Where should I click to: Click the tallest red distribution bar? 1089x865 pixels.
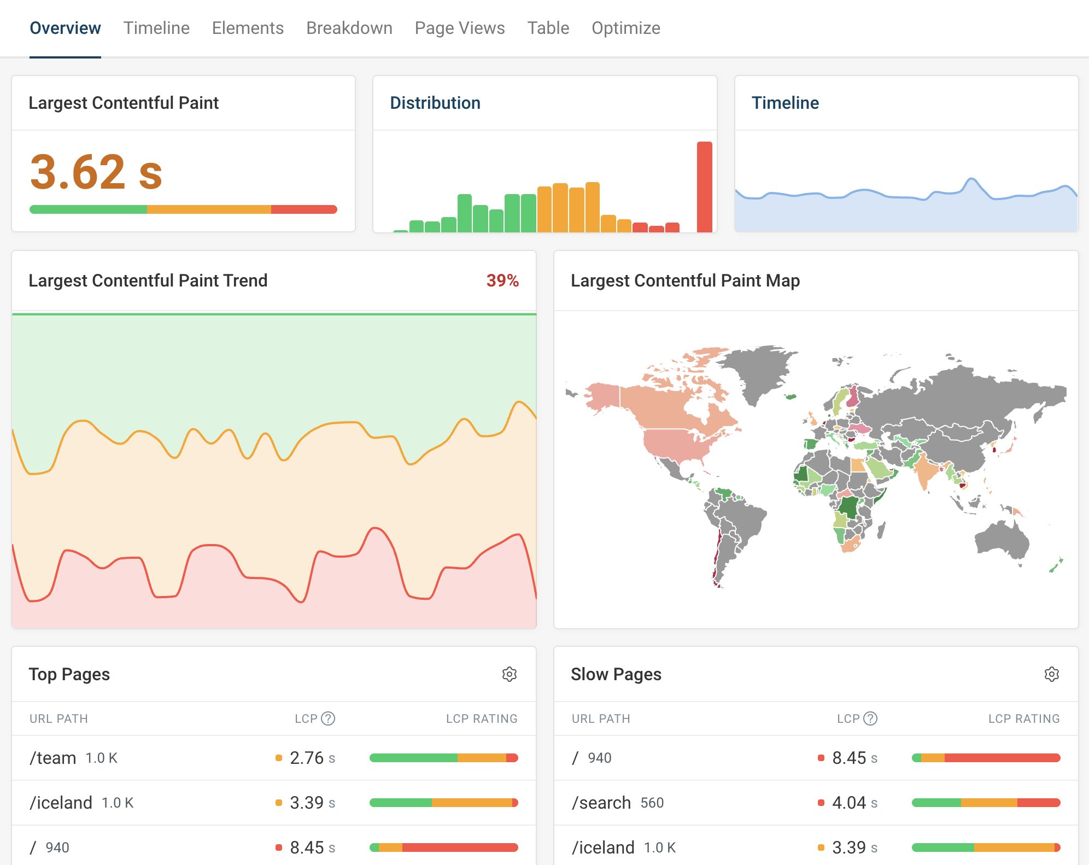pos(704,187)
